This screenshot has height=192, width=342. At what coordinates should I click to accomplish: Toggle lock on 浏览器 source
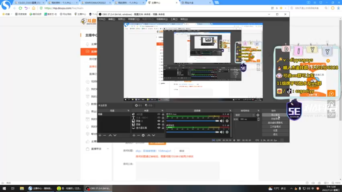[x=163, y=114]
